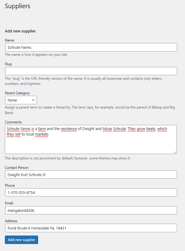
Task: Click the Address field with Rural Route 6
Action: pyautogui.click(x=91, y=228)
